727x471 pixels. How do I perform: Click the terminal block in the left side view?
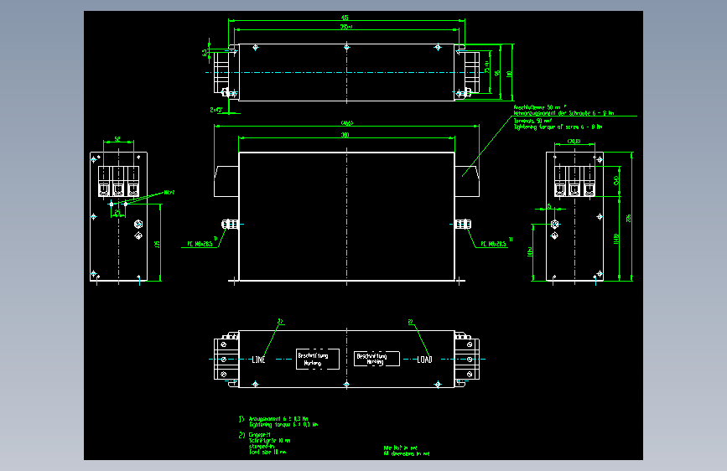click(119, 181)
